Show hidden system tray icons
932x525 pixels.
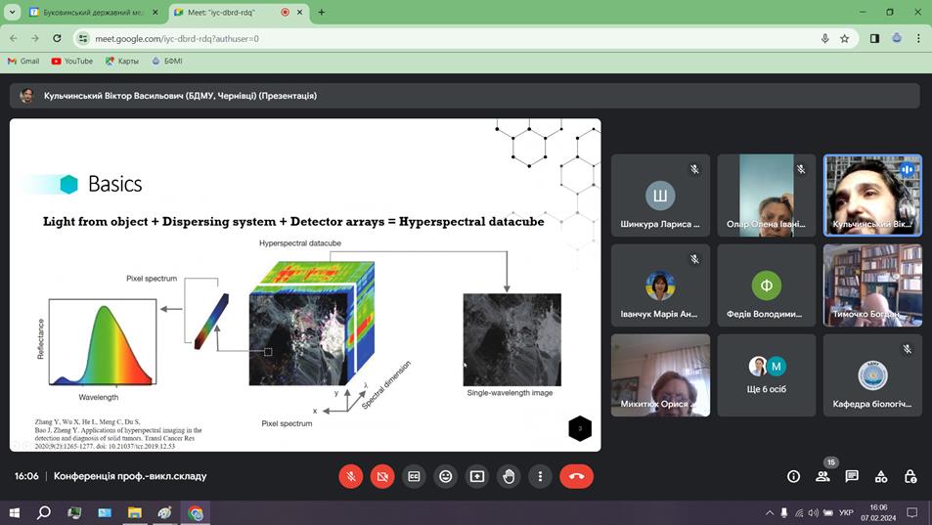[x=769, y=512]
